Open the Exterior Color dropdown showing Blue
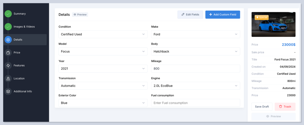304x125 pixels. coord(103,103)
